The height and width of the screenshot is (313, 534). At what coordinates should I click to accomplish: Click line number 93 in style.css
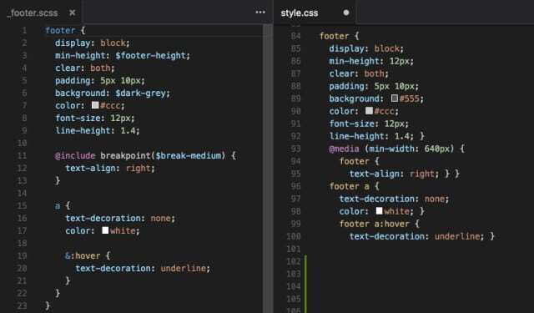point(295,149)
